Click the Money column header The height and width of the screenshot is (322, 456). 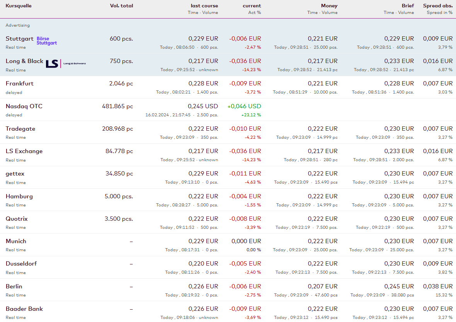coord(329,6)
